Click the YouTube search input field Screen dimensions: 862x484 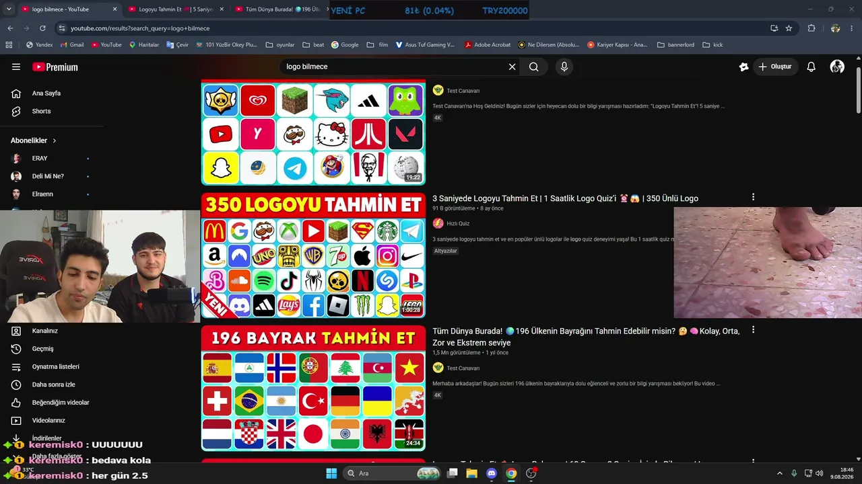(x=394, y=67)
